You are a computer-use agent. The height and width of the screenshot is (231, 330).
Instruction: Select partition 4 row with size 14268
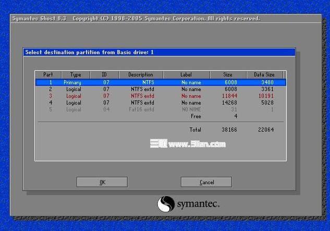coord(161,102)
